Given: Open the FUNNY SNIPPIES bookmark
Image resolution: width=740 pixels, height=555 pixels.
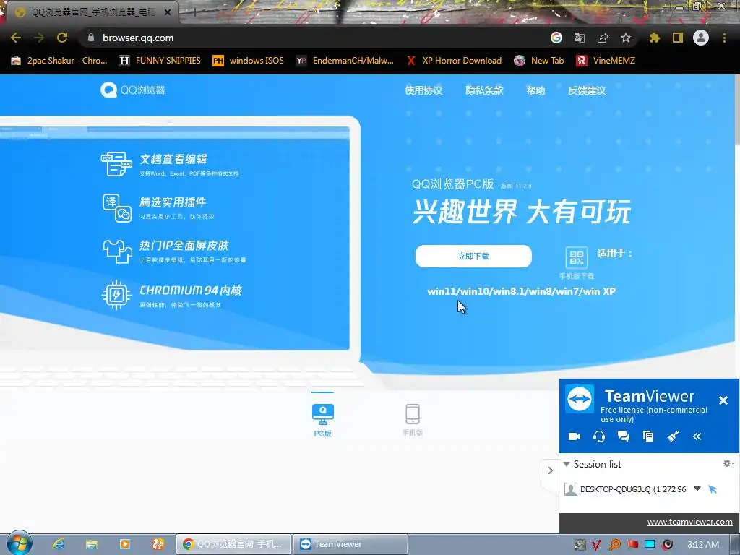Looking at the screenshot, I should pos(160,61).
